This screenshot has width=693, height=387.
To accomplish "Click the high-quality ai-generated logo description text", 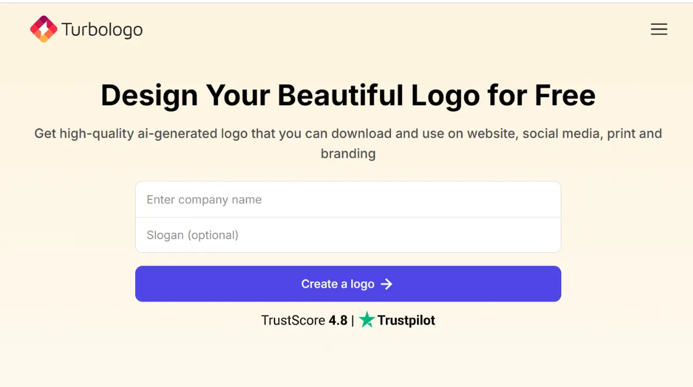I will [348, 144].
